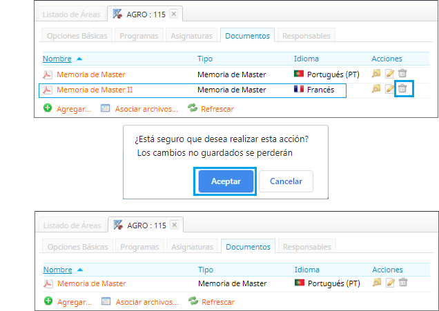Sort by Nombre header in bottom panel
This screenshot has height=311, width=439.
point(57,270)
